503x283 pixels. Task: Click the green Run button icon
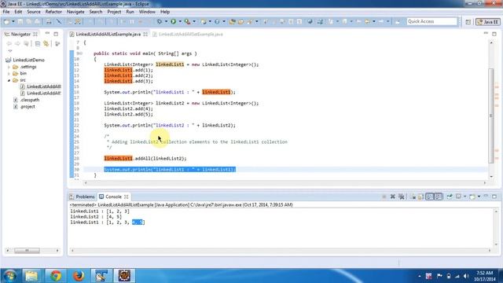point(173,21)
